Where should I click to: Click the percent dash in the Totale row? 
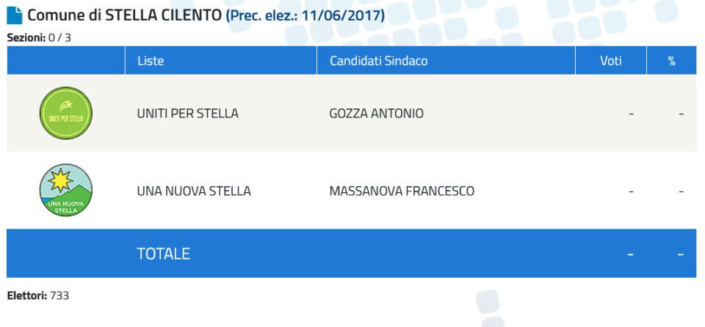681,254
